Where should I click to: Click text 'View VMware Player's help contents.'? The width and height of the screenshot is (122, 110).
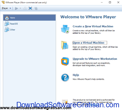(x=88, y=79)
